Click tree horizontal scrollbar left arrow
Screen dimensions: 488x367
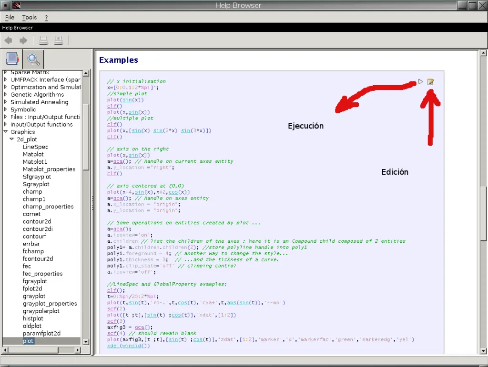[5, 350]
